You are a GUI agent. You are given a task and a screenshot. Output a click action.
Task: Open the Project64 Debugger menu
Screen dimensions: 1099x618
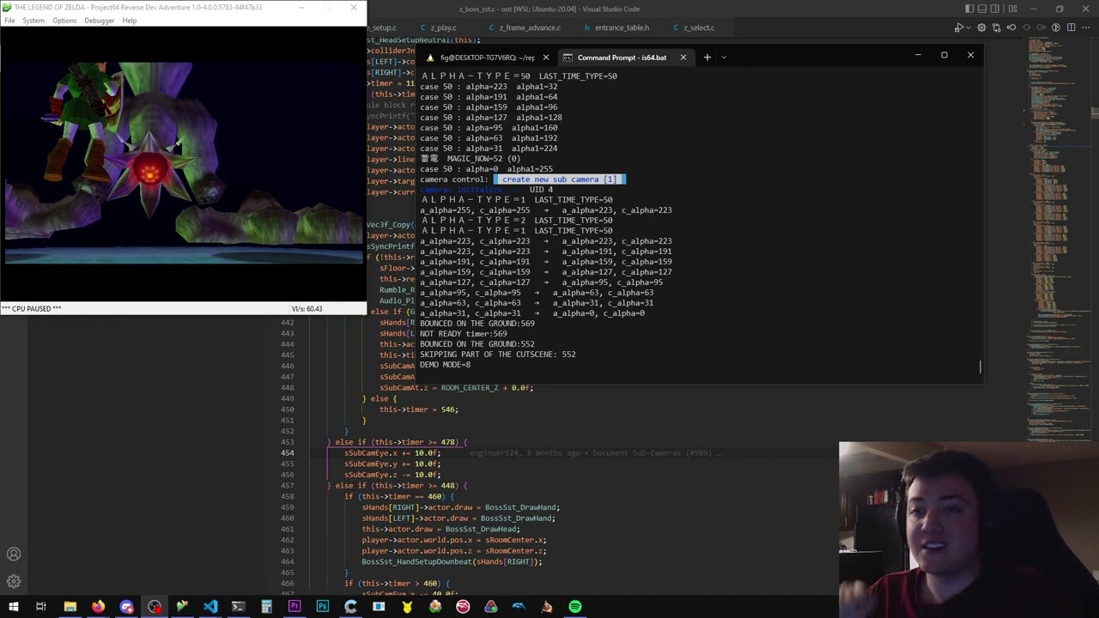coord(100,21)
